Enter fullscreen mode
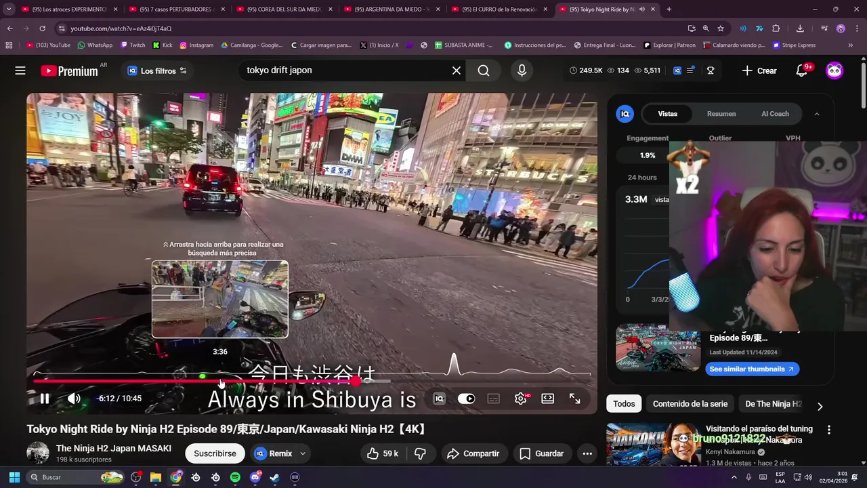The width and height of the screenshot is (867, 488). pos(574,399)
